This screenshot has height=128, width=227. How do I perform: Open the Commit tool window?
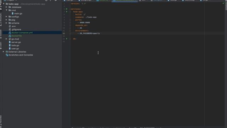[1, 34]
